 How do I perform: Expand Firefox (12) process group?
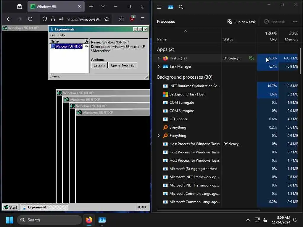(x=159, y=58)
